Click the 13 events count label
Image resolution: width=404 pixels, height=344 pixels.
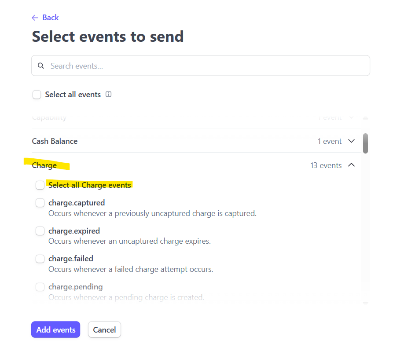click(x=326, y=165)
